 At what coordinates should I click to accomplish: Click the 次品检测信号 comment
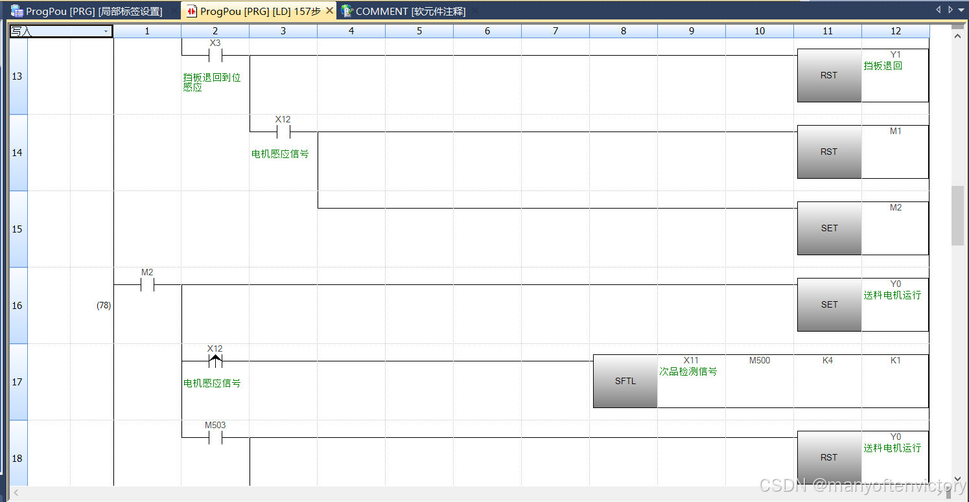tap(688, 372)
